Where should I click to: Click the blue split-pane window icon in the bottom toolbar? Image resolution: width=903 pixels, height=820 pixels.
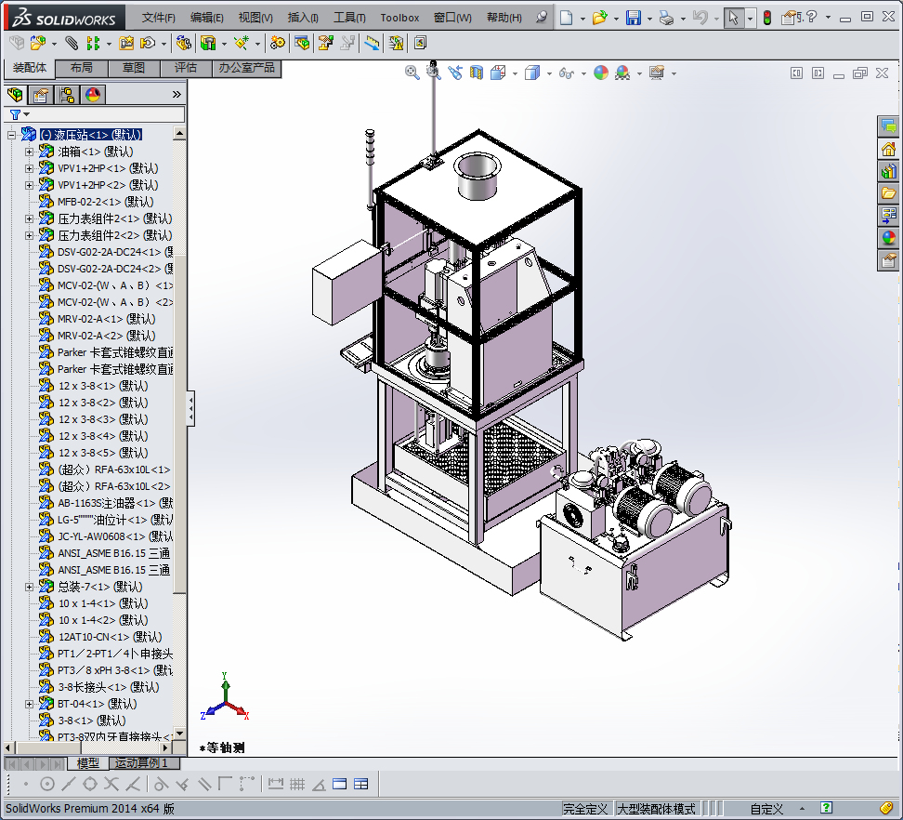361,784
